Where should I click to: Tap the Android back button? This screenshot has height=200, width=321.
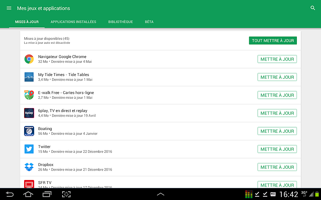click(x=9, y=194)
